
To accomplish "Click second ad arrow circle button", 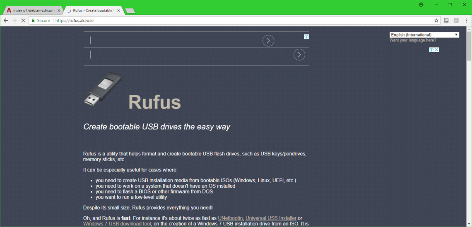I will tap(299, 55).
